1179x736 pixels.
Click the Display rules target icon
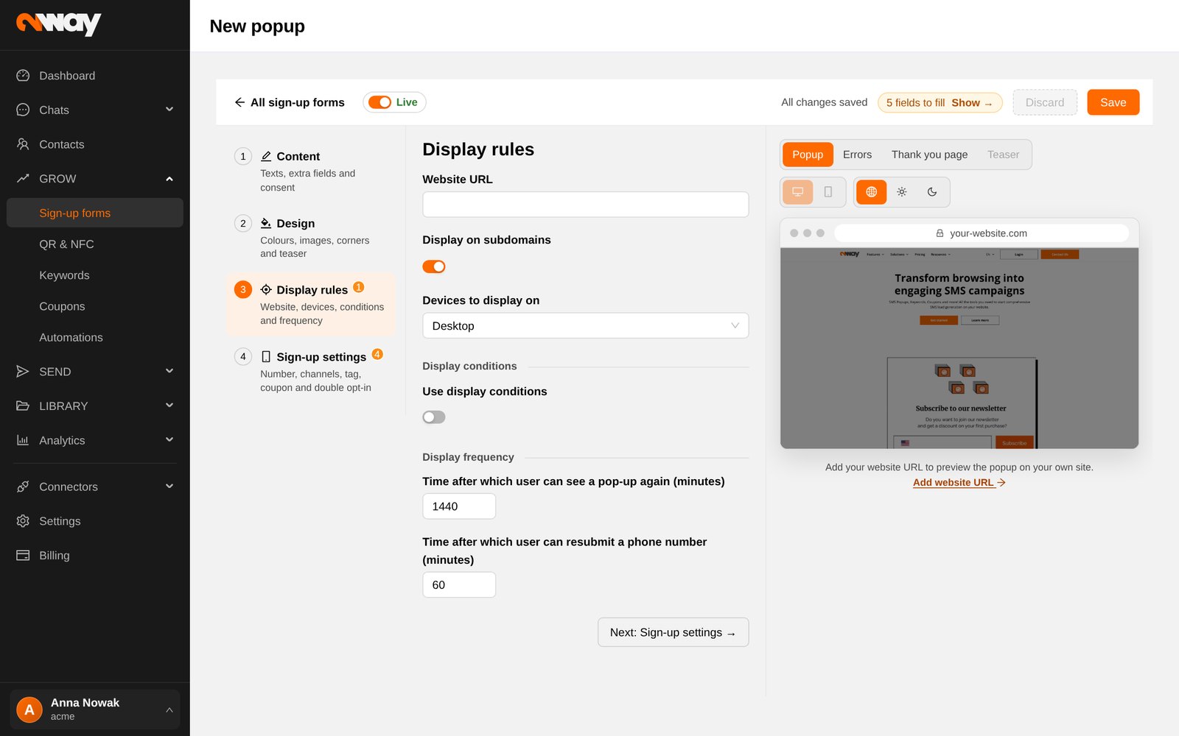point(266,290)
